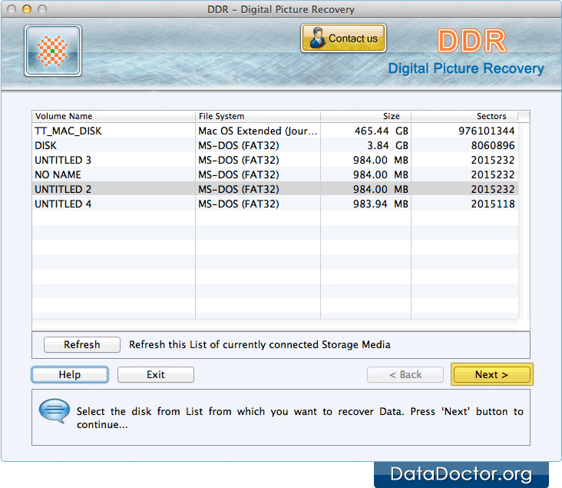Click the DDR application logo icon
Viewport: 562px width, 488px height.
53,51
